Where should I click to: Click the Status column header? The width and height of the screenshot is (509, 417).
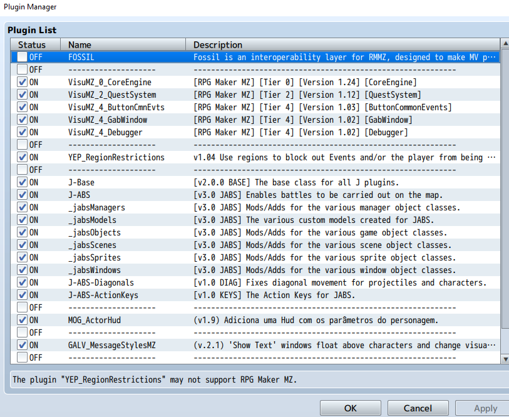[x=36, y=44]
